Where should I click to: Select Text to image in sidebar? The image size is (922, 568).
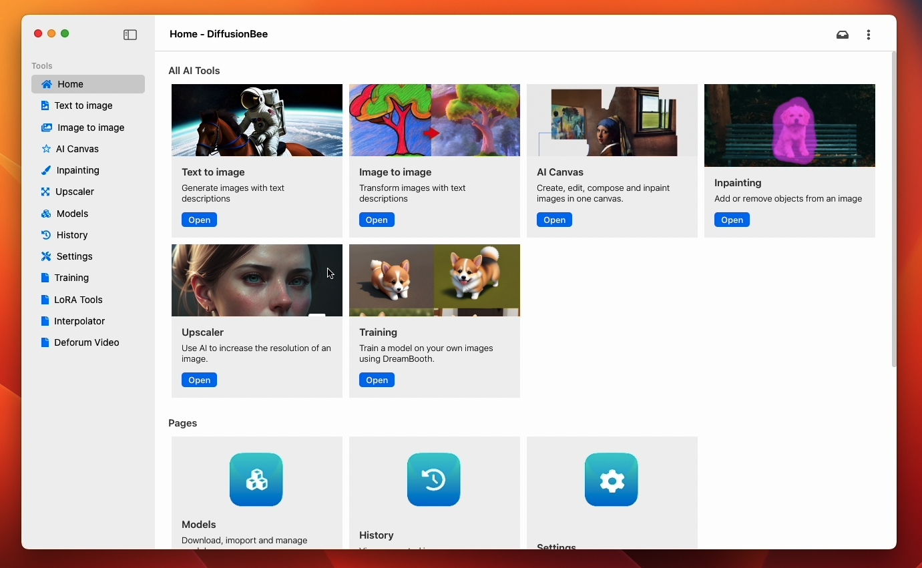pyautogui.click(x=83, y=105)
